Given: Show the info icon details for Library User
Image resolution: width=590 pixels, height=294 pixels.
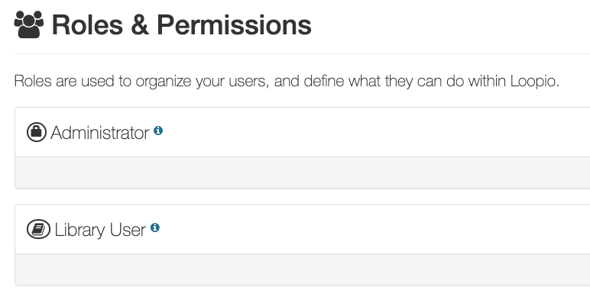Looking at the screenshot, I should tap(155, 228).
